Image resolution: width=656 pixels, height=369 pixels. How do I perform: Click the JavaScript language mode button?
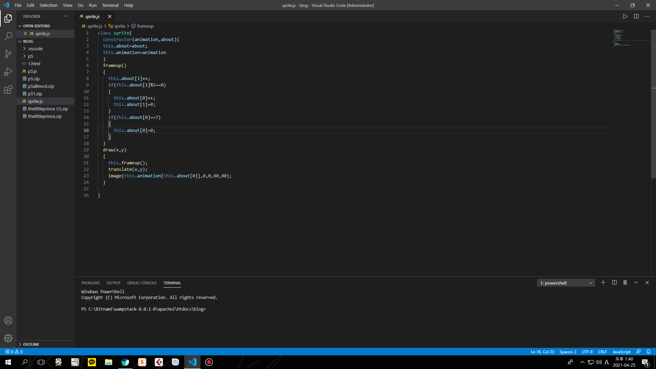point(621,352)
